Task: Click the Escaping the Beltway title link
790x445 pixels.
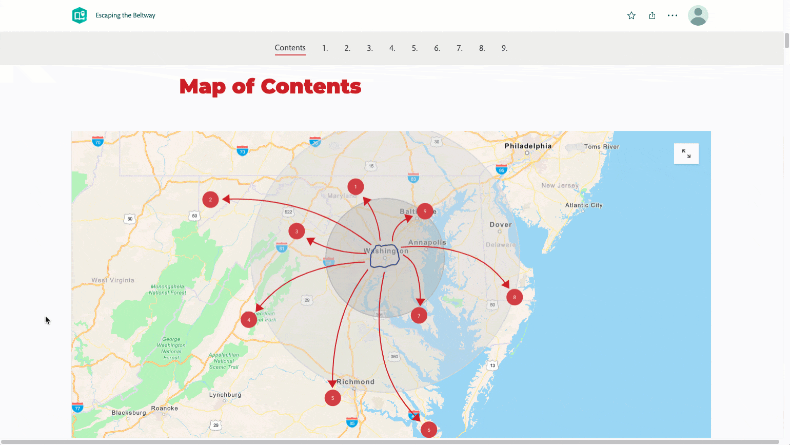Action: [125, 15]
